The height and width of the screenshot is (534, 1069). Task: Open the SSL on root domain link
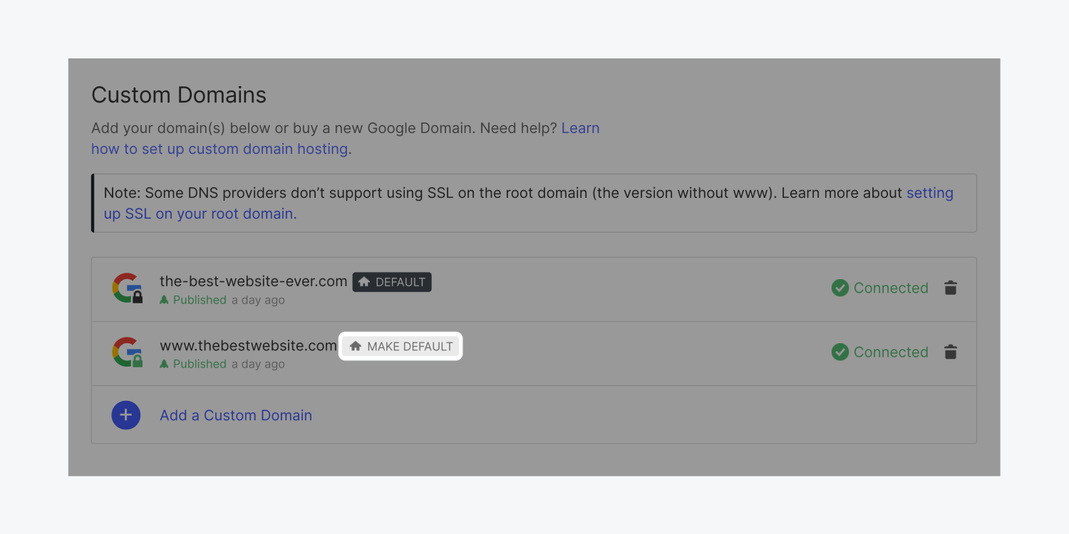(x=200, y=214)
